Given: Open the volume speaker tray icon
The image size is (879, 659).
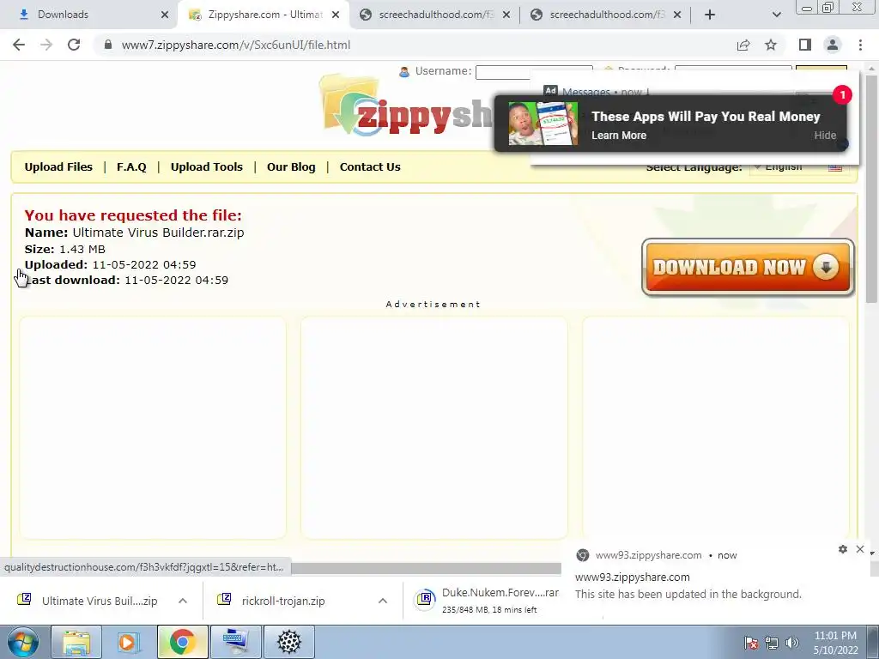Looking at the screenshot, I should coord(792,643).
